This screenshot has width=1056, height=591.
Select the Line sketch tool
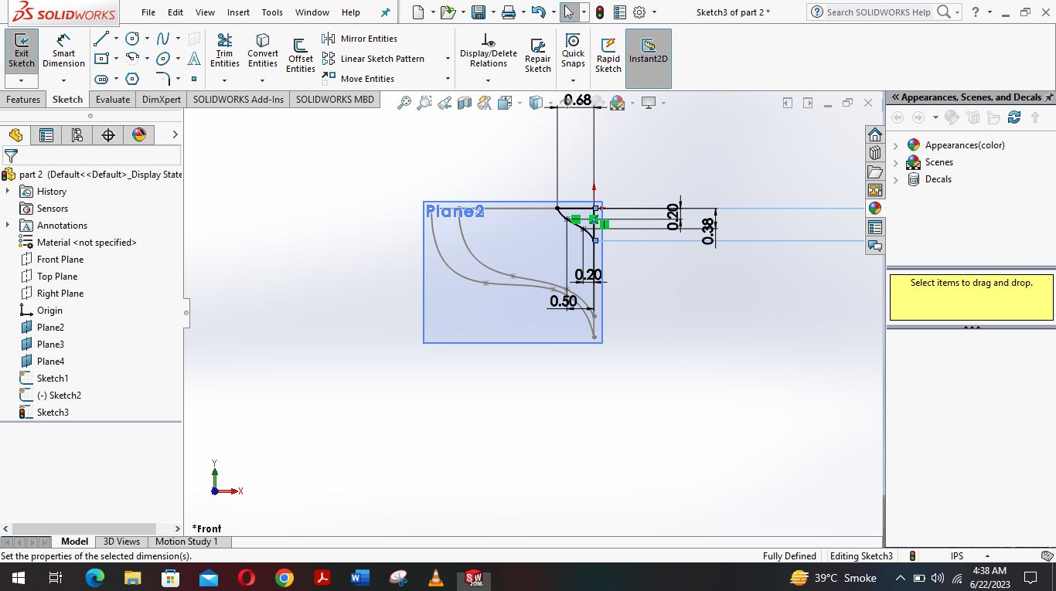coord(101,39)
